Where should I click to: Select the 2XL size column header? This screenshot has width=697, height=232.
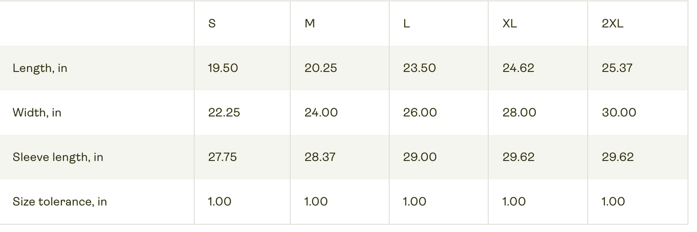[613, 24]
